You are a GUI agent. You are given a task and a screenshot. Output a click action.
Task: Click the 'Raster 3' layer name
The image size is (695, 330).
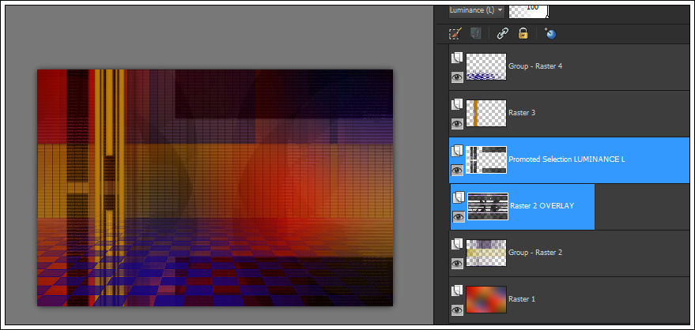pyautogui.click(x=522, y=113)
